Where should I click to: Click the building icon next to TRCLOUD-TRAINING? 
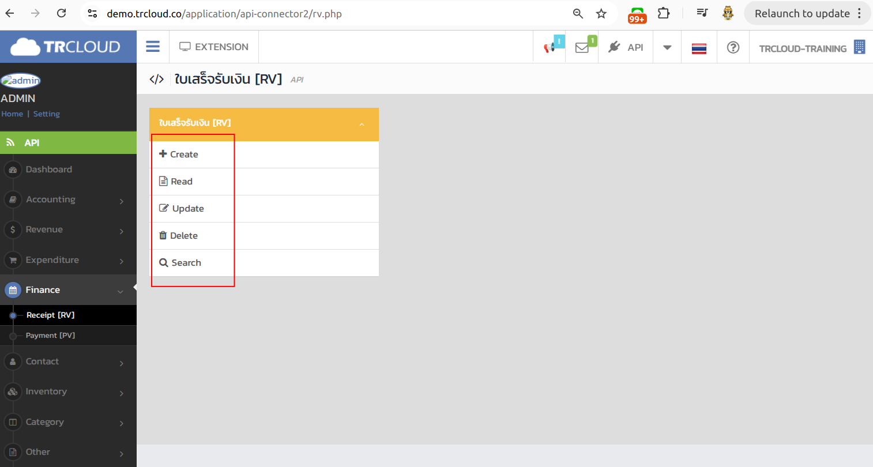point(859,47)
